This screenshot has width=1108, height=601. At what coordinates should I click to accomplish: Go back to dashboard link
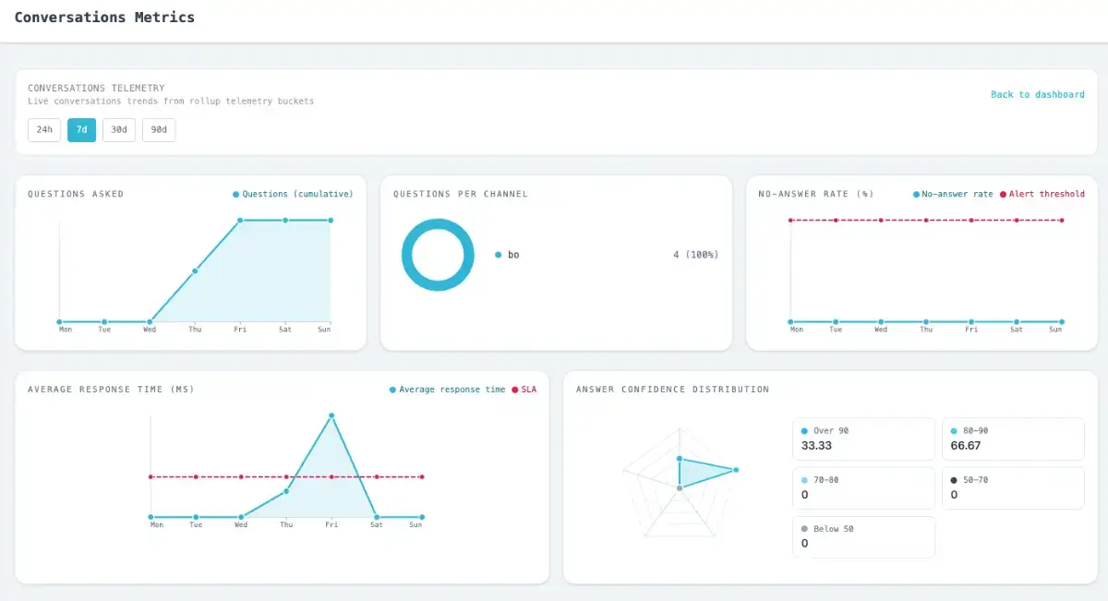(1037, 94)
